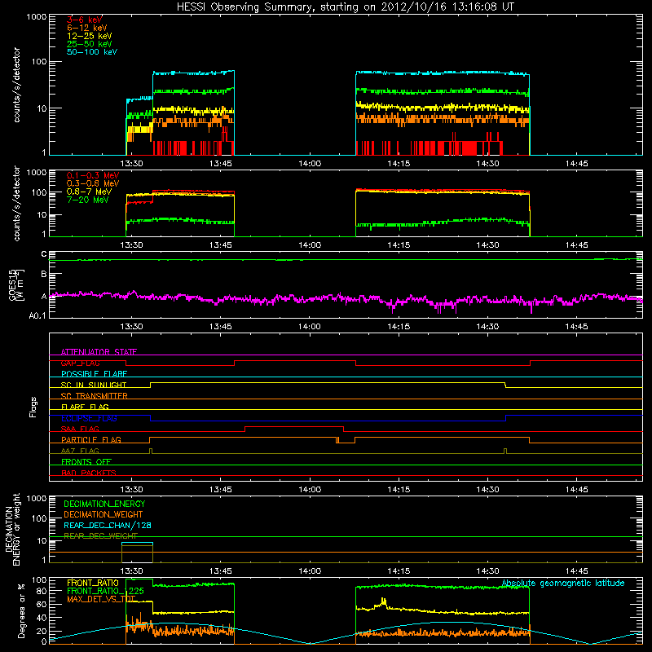Click the 14:45 time label under the decimation panel
652x652 pixels.
pyautogui.click(x=576, y=571)
